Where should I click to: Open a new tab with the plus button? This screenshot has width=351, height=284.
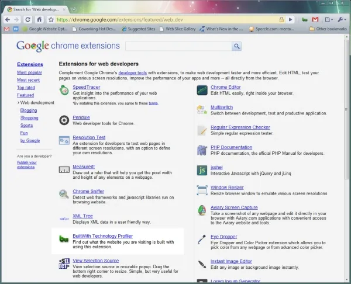pyautogui.click(x=74, y=9)
